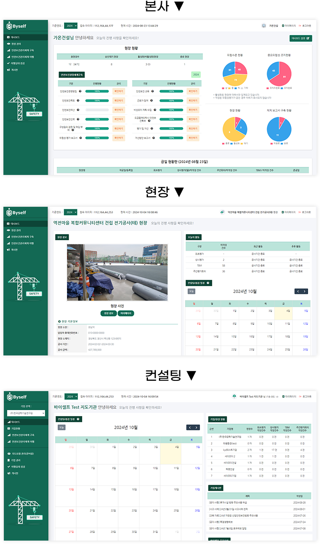
Task: Click 기업게시판 post dated 2024-08-28
Action: point(260,502)
